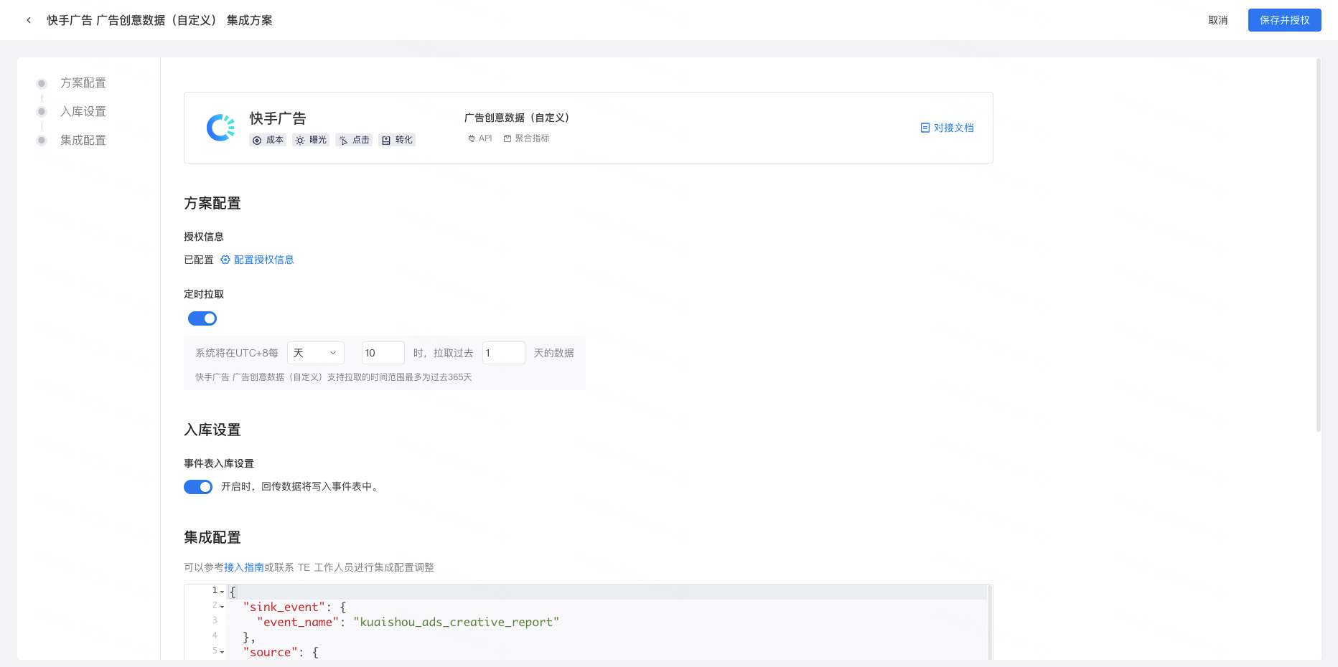Screen dimensions: 1338x667
Task: Open the 天 frequency dropdown
Action: coord(316,353)
